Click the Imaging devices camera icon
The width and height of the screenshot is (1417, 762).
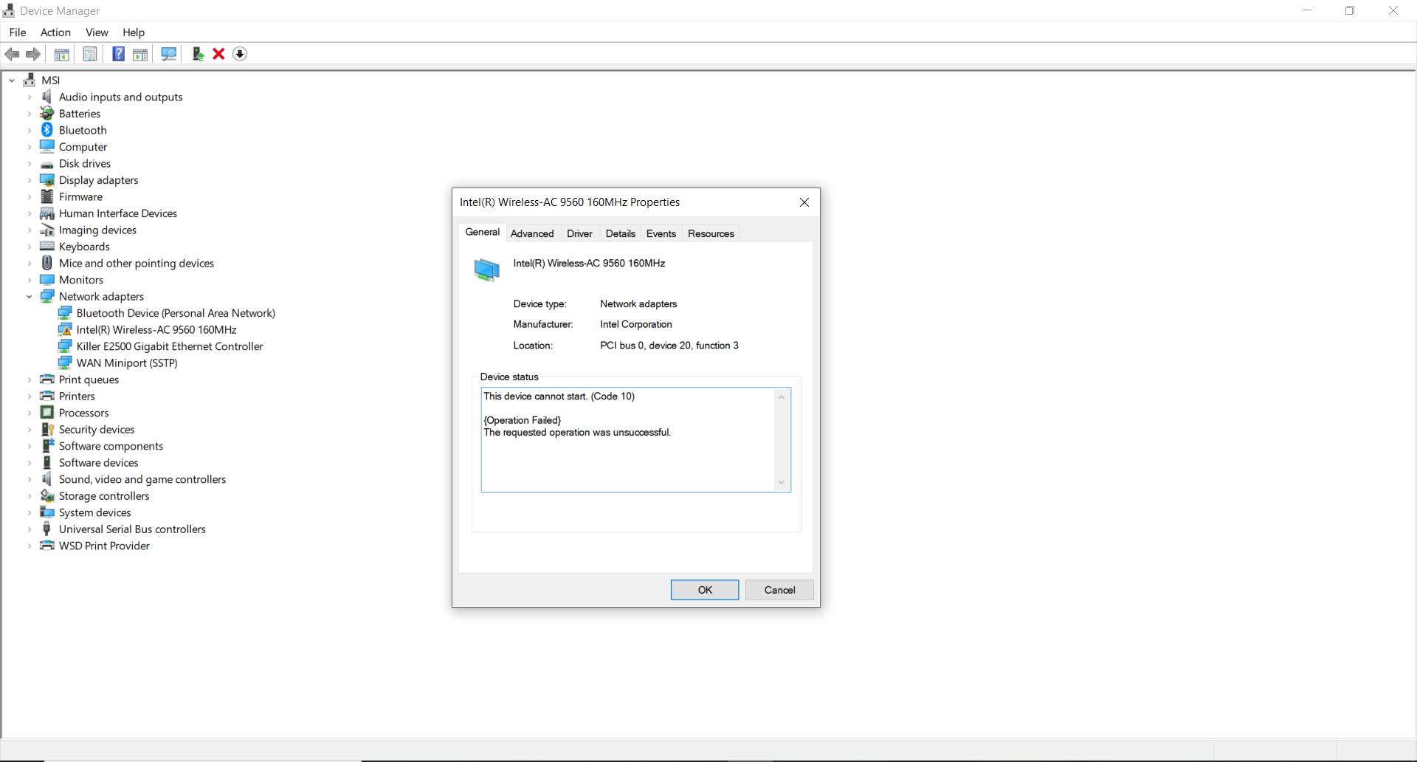click(47, 230)
